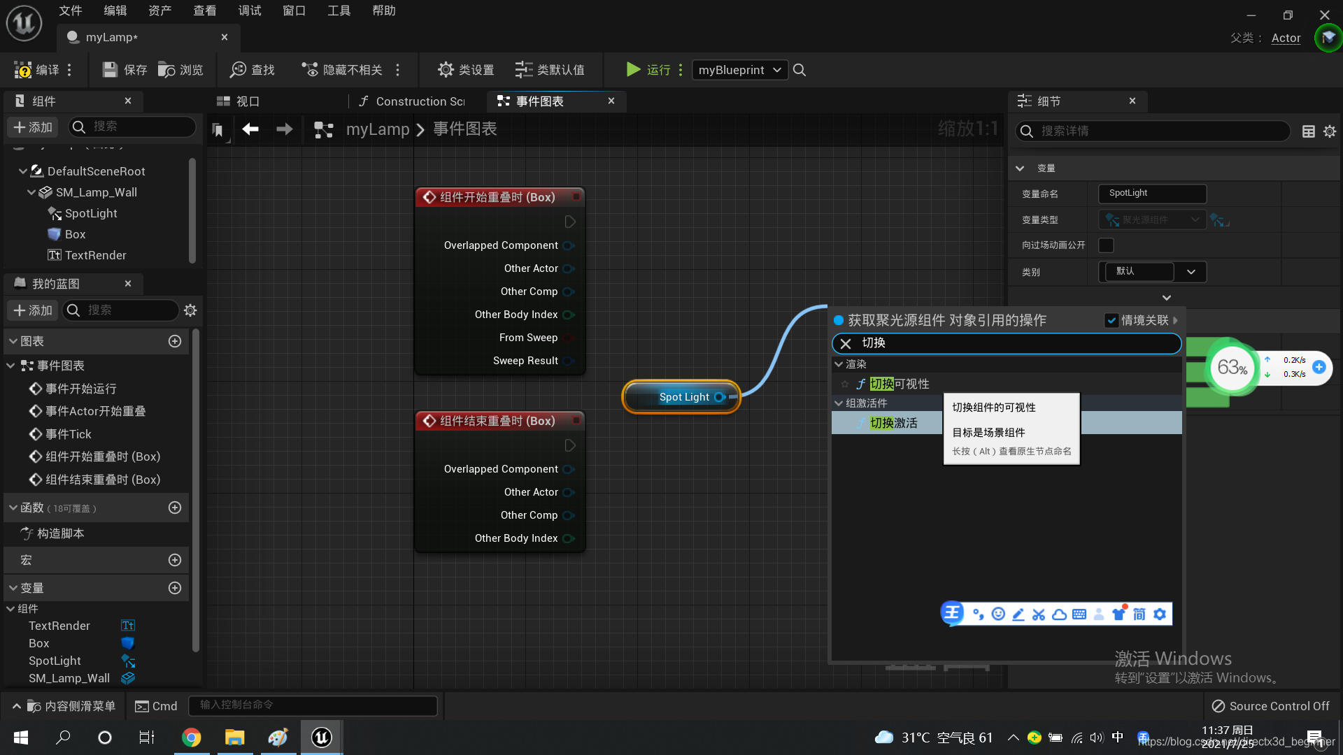Open My Blueprint panel settings gear
This screenshot has width=1343, height=755.
(190, 310)
